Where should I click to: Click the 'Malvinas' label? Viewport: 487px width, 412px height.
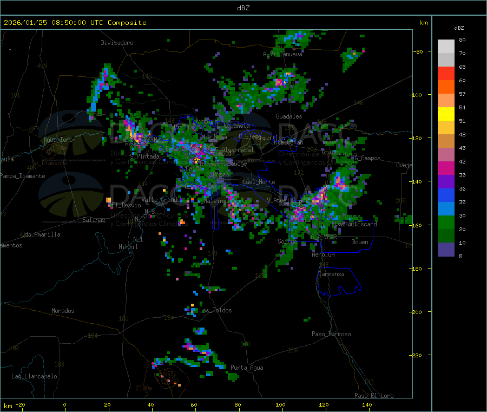pos(216,201)
